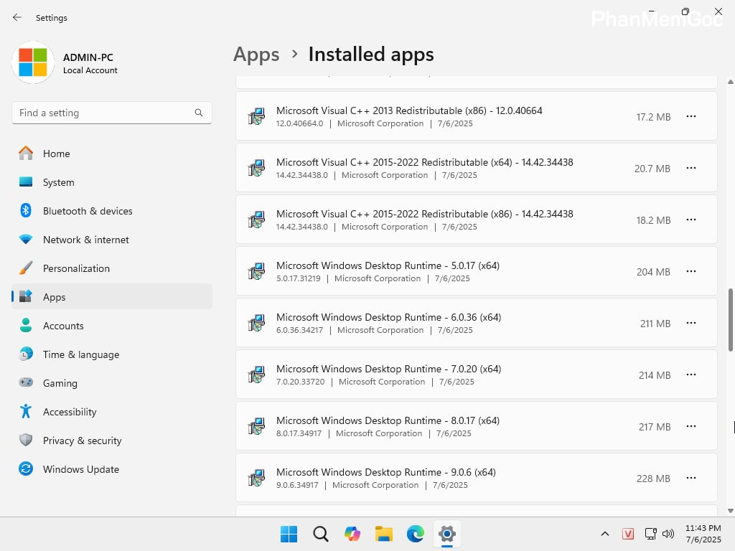Viewport: 735px width, 551px height.
Task: Click the Apps breadcrumb link
Action: [256, 54]
